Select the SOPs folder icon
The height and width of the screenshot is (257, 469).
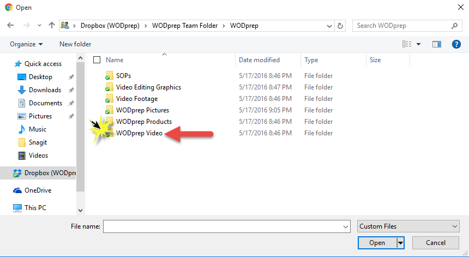coord(109,76)
